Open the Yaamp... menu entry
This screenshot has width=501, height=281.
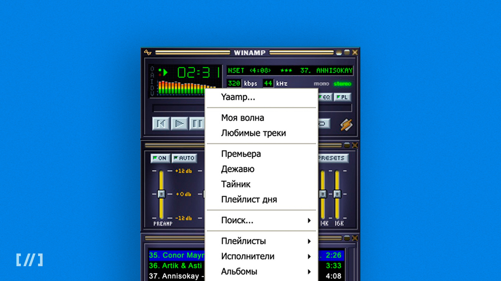[x=261, y=97]
